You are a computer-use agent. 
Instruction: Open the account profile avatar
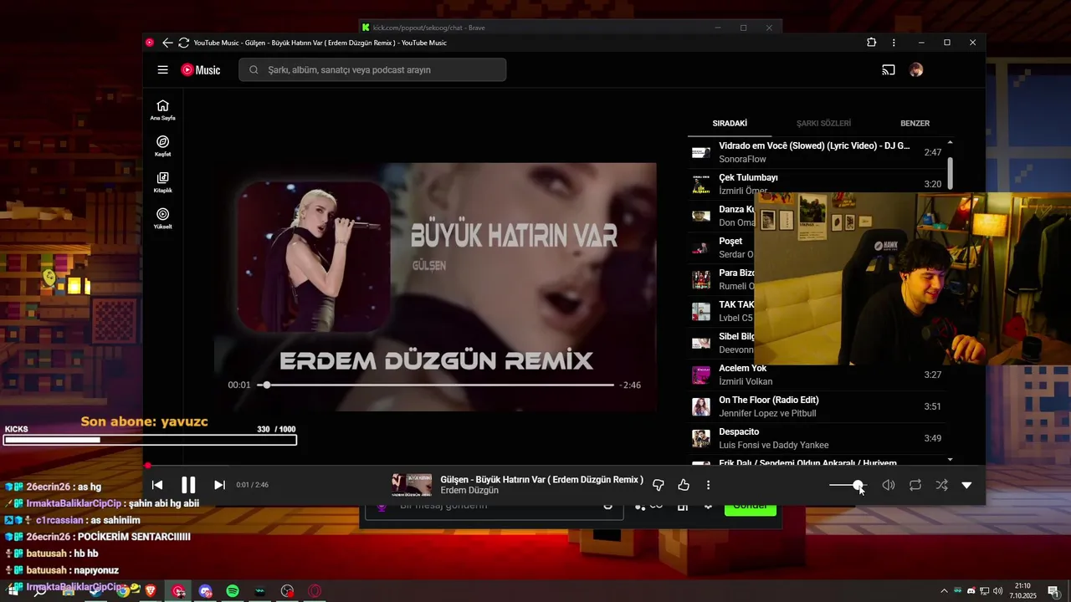(916, 70)
